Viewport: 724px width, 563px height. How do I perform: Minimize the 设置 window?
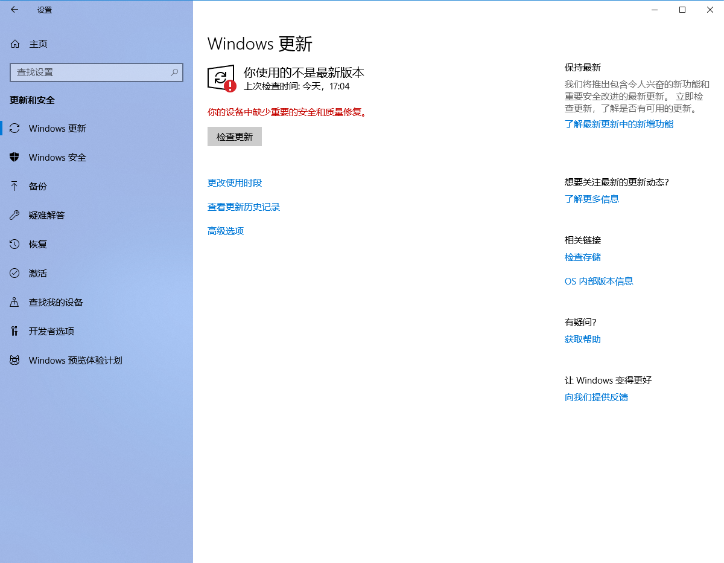coord(655,10)
